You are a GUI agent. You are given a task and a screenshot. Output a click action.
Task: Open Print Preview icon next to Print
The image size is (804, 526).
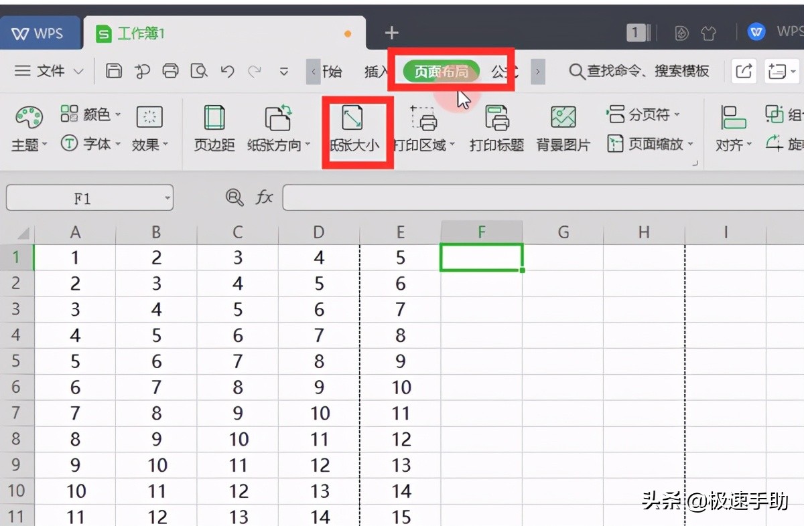pos(199,70)
